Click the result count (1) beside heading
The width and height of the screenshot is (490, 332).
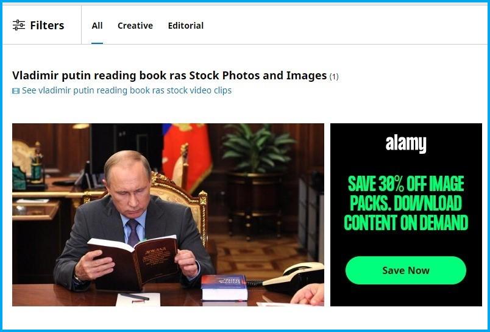pos(334,77)
